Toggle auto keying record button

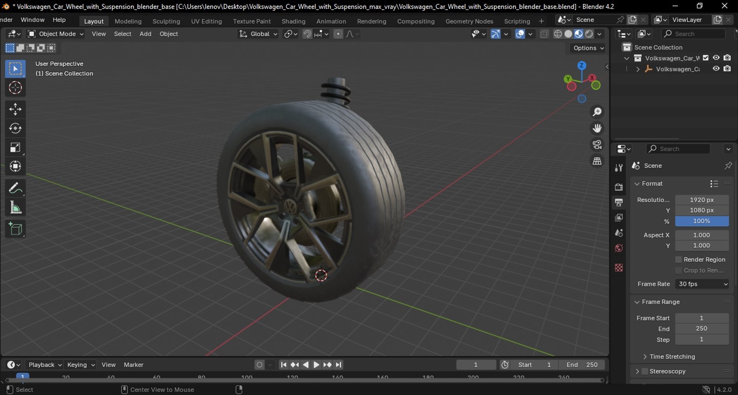pyautogui.click(x=260, y=365)
